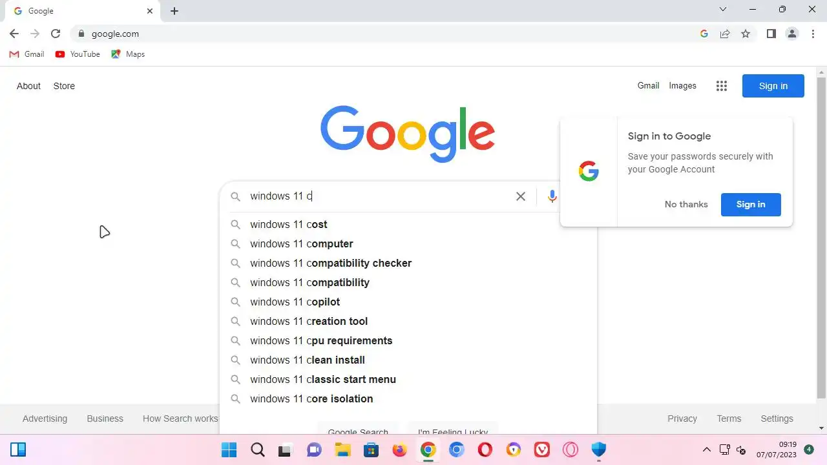The width and height of the screenshot is (827, 465).
Task: Clear the search box with X icon
Action: point(521,196)
